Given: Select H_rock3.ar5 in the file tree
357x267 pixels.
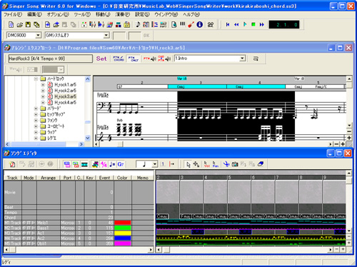Looking at the screenshot, I should 65,96.
